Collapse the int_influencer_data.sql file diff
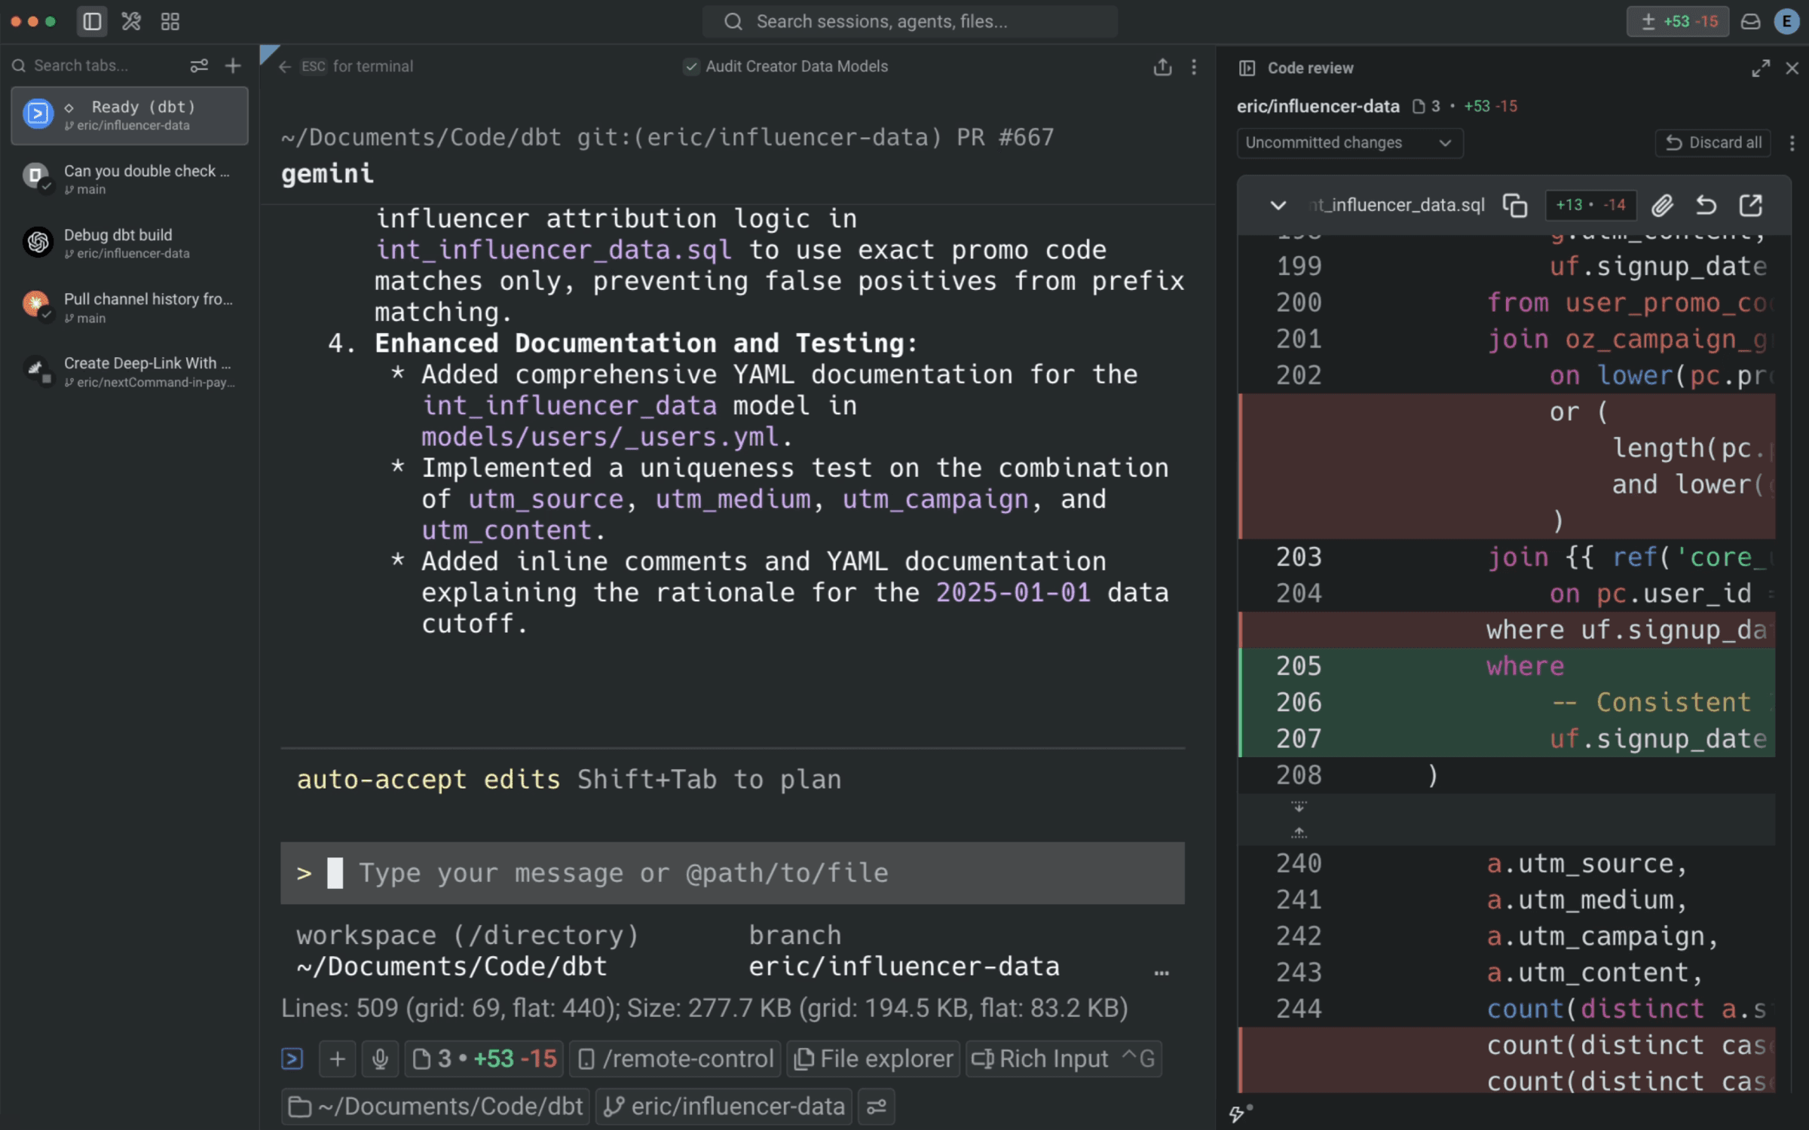 pyautogui.click(x=1278, y=205)
